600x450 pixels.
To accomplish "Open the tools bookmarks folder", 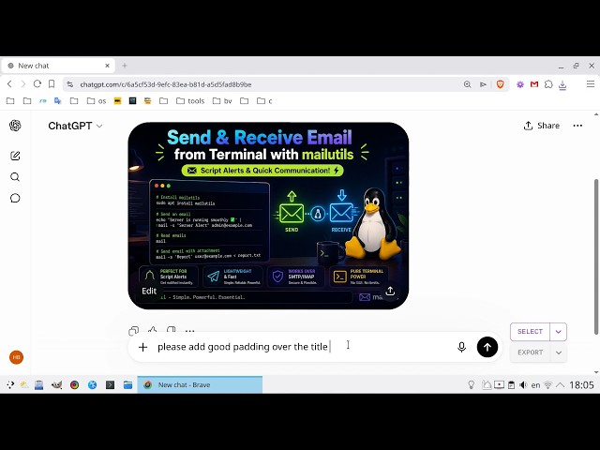I will click(x=190, y=101).
